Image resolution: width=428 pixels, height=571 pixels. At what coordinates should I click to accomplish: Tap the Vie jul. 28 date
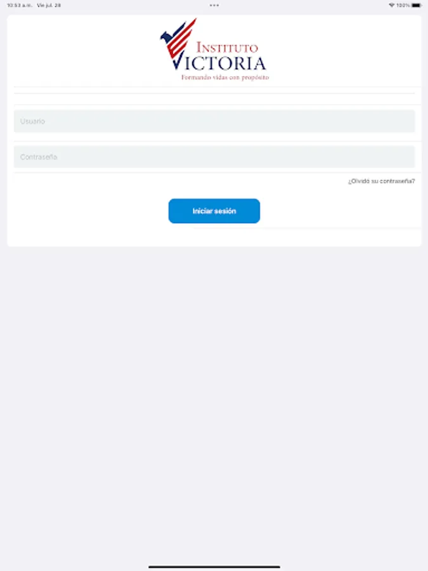point(49,5)
